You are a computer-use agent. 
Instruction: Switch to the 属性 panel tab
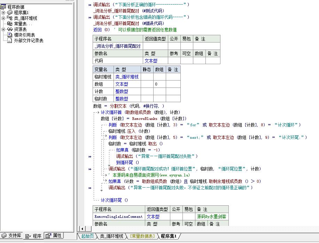(54, 236)
